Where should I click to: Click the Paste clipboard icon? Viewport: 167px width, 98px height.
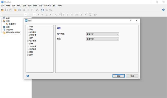click(x=32, y=10)
